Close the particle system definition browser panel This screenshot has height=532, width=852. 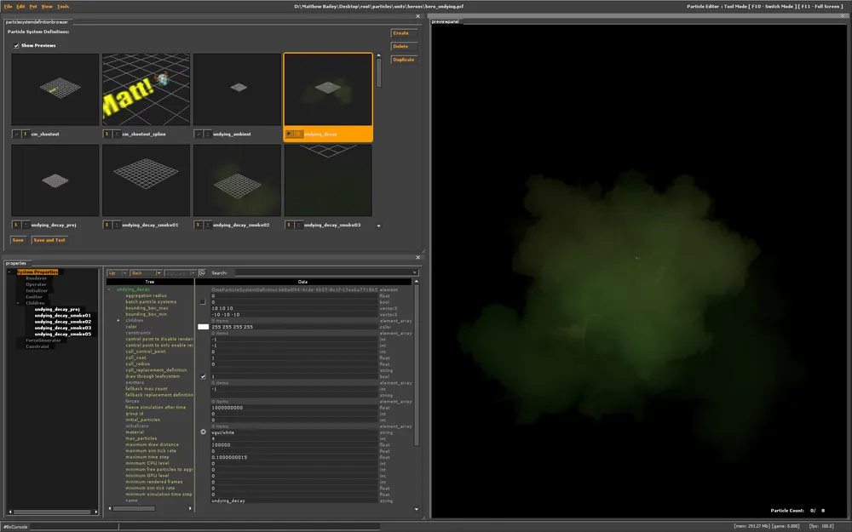[418, 15]
